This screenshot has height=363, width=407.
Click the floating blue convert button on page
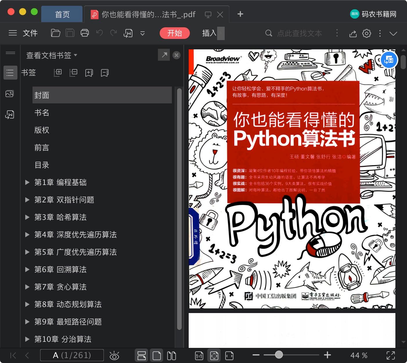(x=389, y=60)
